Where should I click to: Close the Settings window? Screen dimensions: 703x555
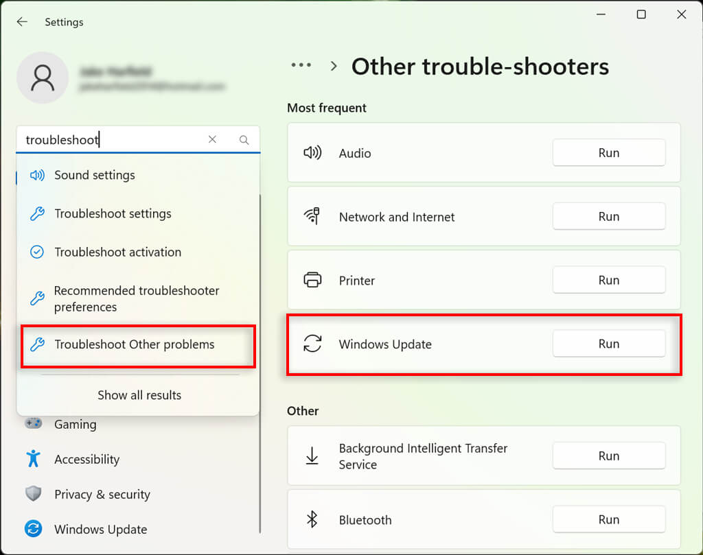pyautogui.click(x=682, y=14)
